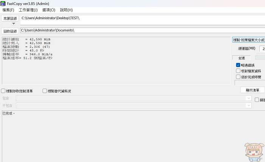Expand the 包含 include filter dropdown
265x162 pixels.
tap(248, 98)
